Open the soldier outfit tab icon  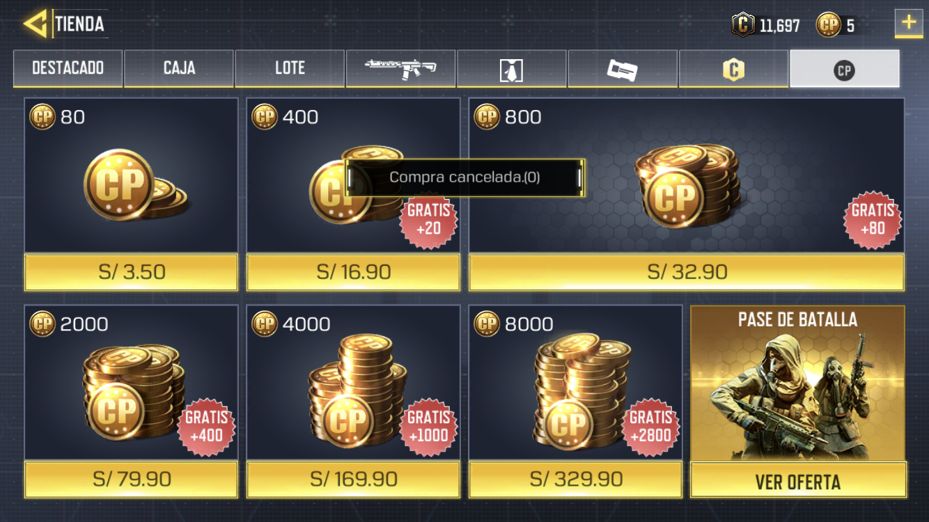point(511,68)
